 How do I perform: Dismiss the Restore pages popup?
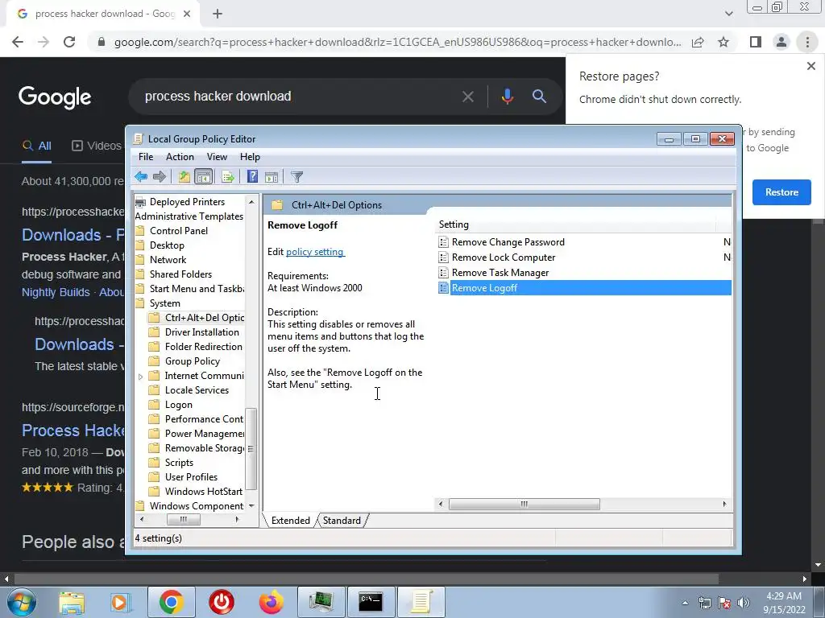coord(810,66)
